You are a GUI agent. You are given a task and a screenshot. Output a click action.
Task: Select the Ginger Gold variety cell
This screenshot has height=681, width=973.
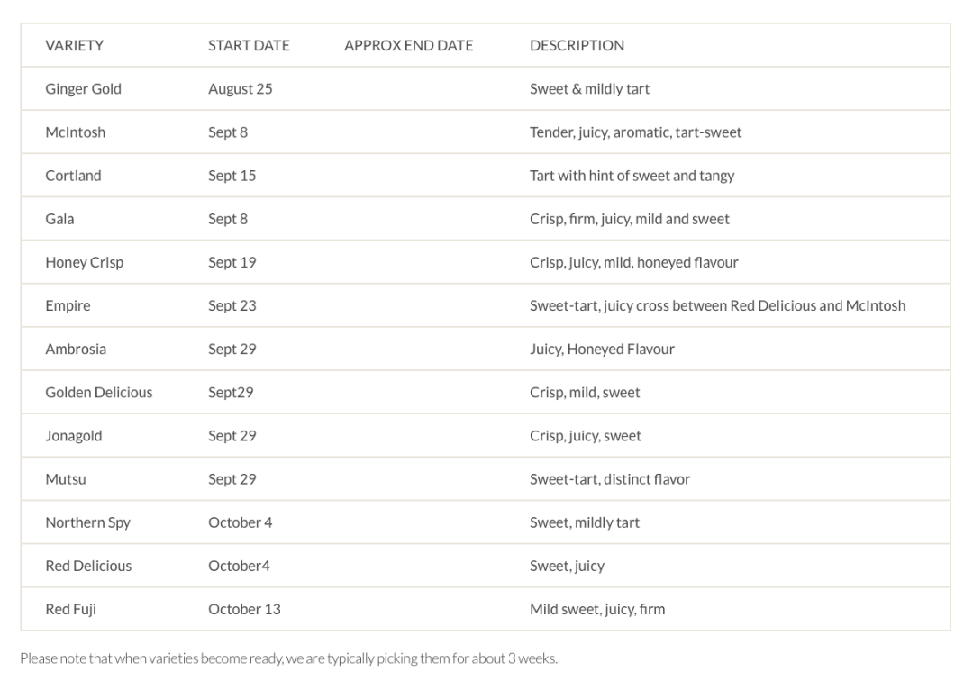click(x=83, y=88)
